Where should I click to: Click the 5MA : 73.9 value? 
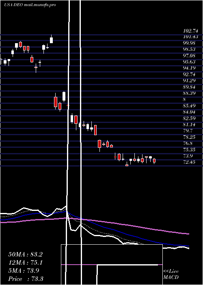tap(24, 271)
